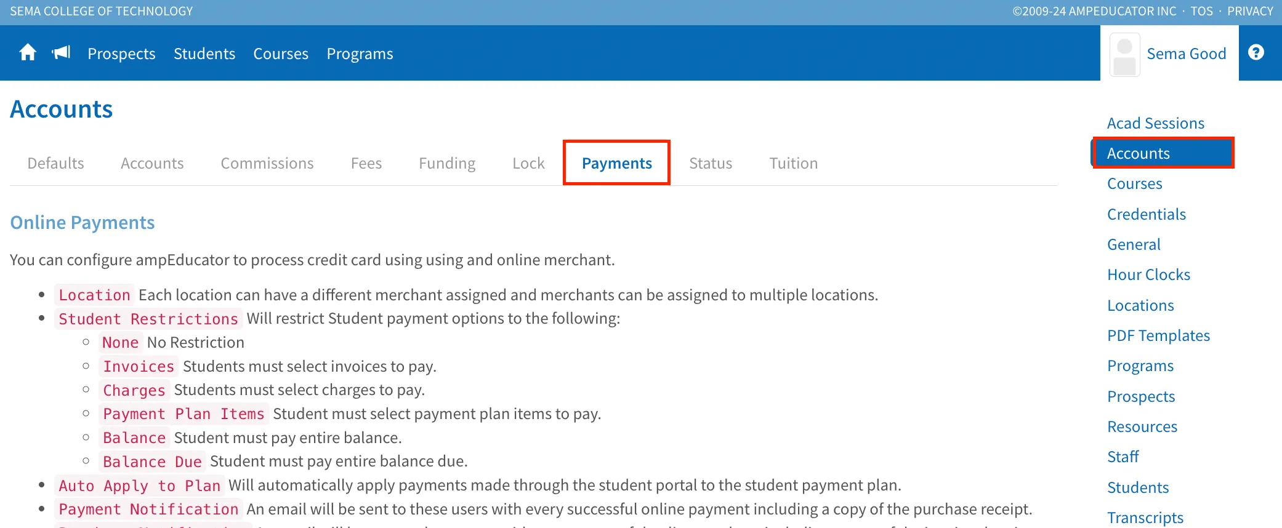This screenshot has width=1282, height=528.
Task: Click the 'Balance Due' code label
Action: click(x=152, y=462)
